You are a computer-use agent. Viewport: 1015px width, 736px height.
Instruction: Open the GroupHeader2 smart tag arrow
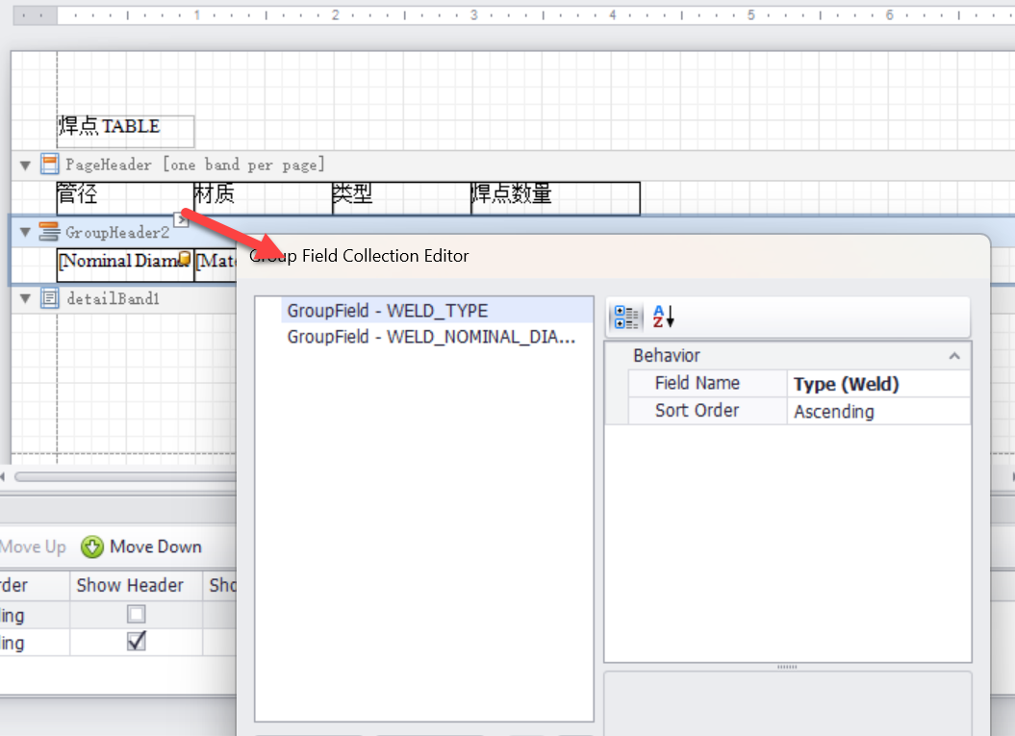coord(182,220)
